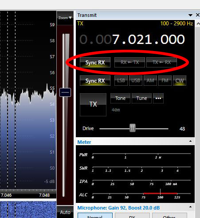Click the 100 - 2900 Hz filter text
200x218 pixels.
point(176,24)
